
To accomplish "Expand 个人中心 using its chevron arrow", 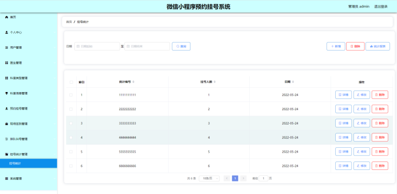I will [54, 32].
